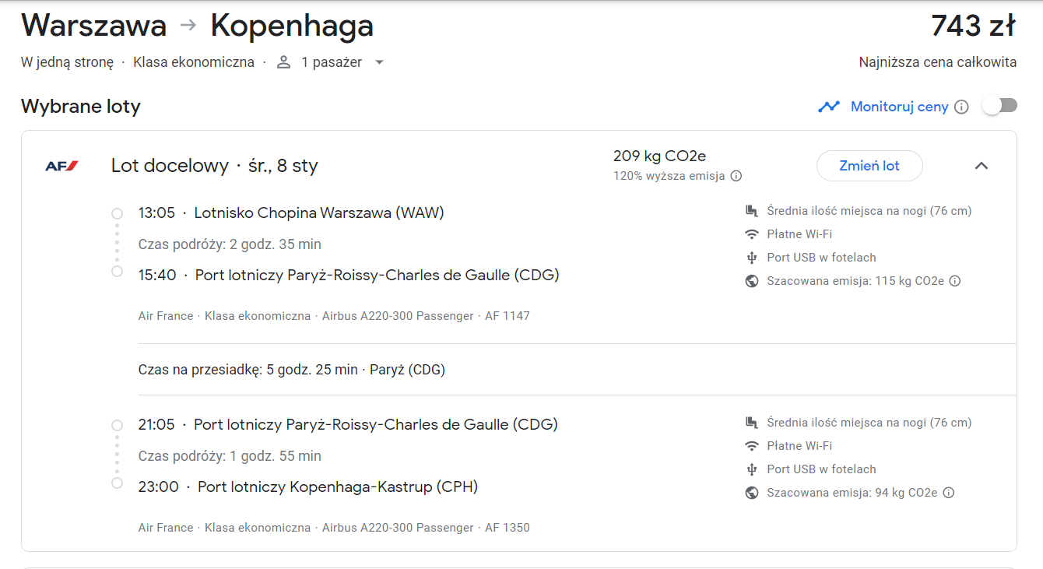Click the Zmień lot button

coord(869,166)
